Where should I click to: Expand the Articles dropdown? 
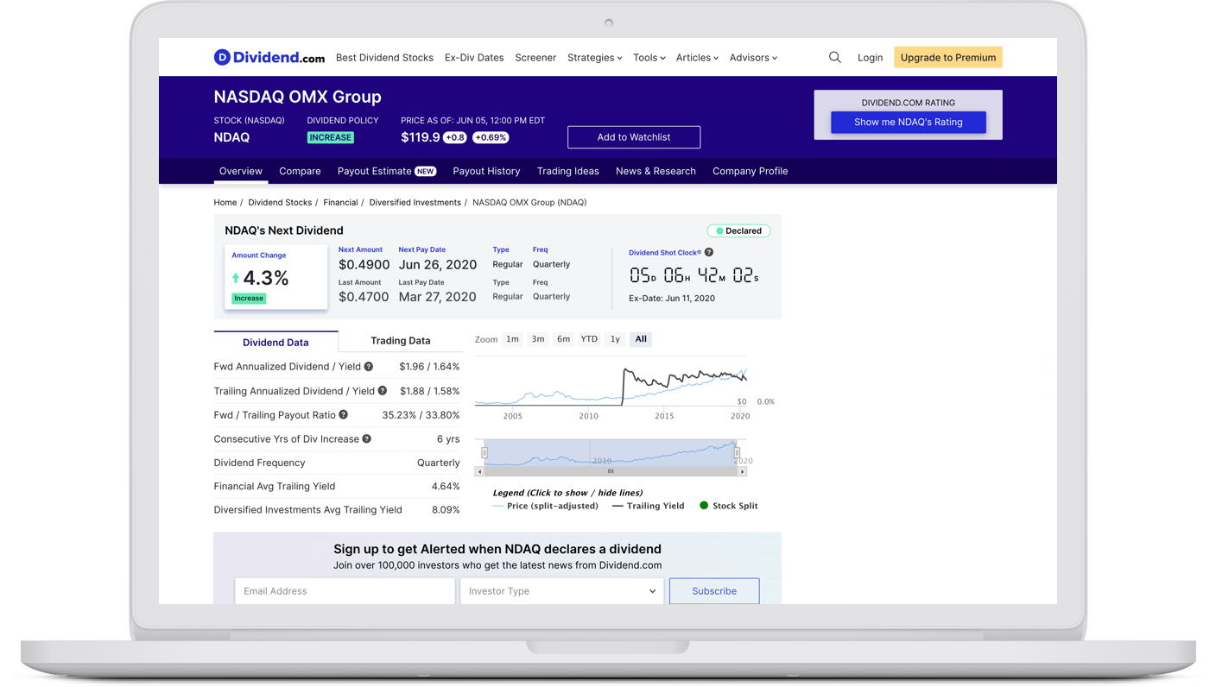pos(697,58)
